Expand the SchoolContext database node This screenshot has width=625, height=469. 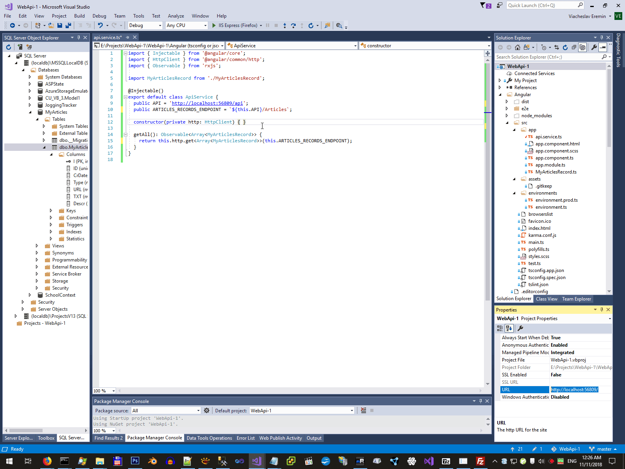(x=30, y=295)
